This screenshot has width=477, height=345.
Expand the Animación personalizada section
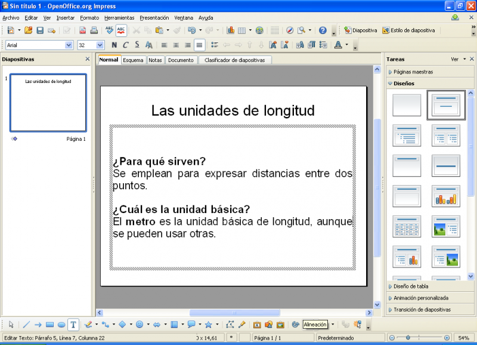pos(430,298)
